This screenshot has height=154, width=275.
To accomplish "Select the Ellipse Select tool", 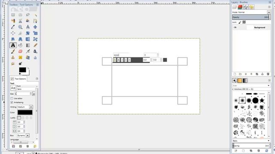I will 20,15.
